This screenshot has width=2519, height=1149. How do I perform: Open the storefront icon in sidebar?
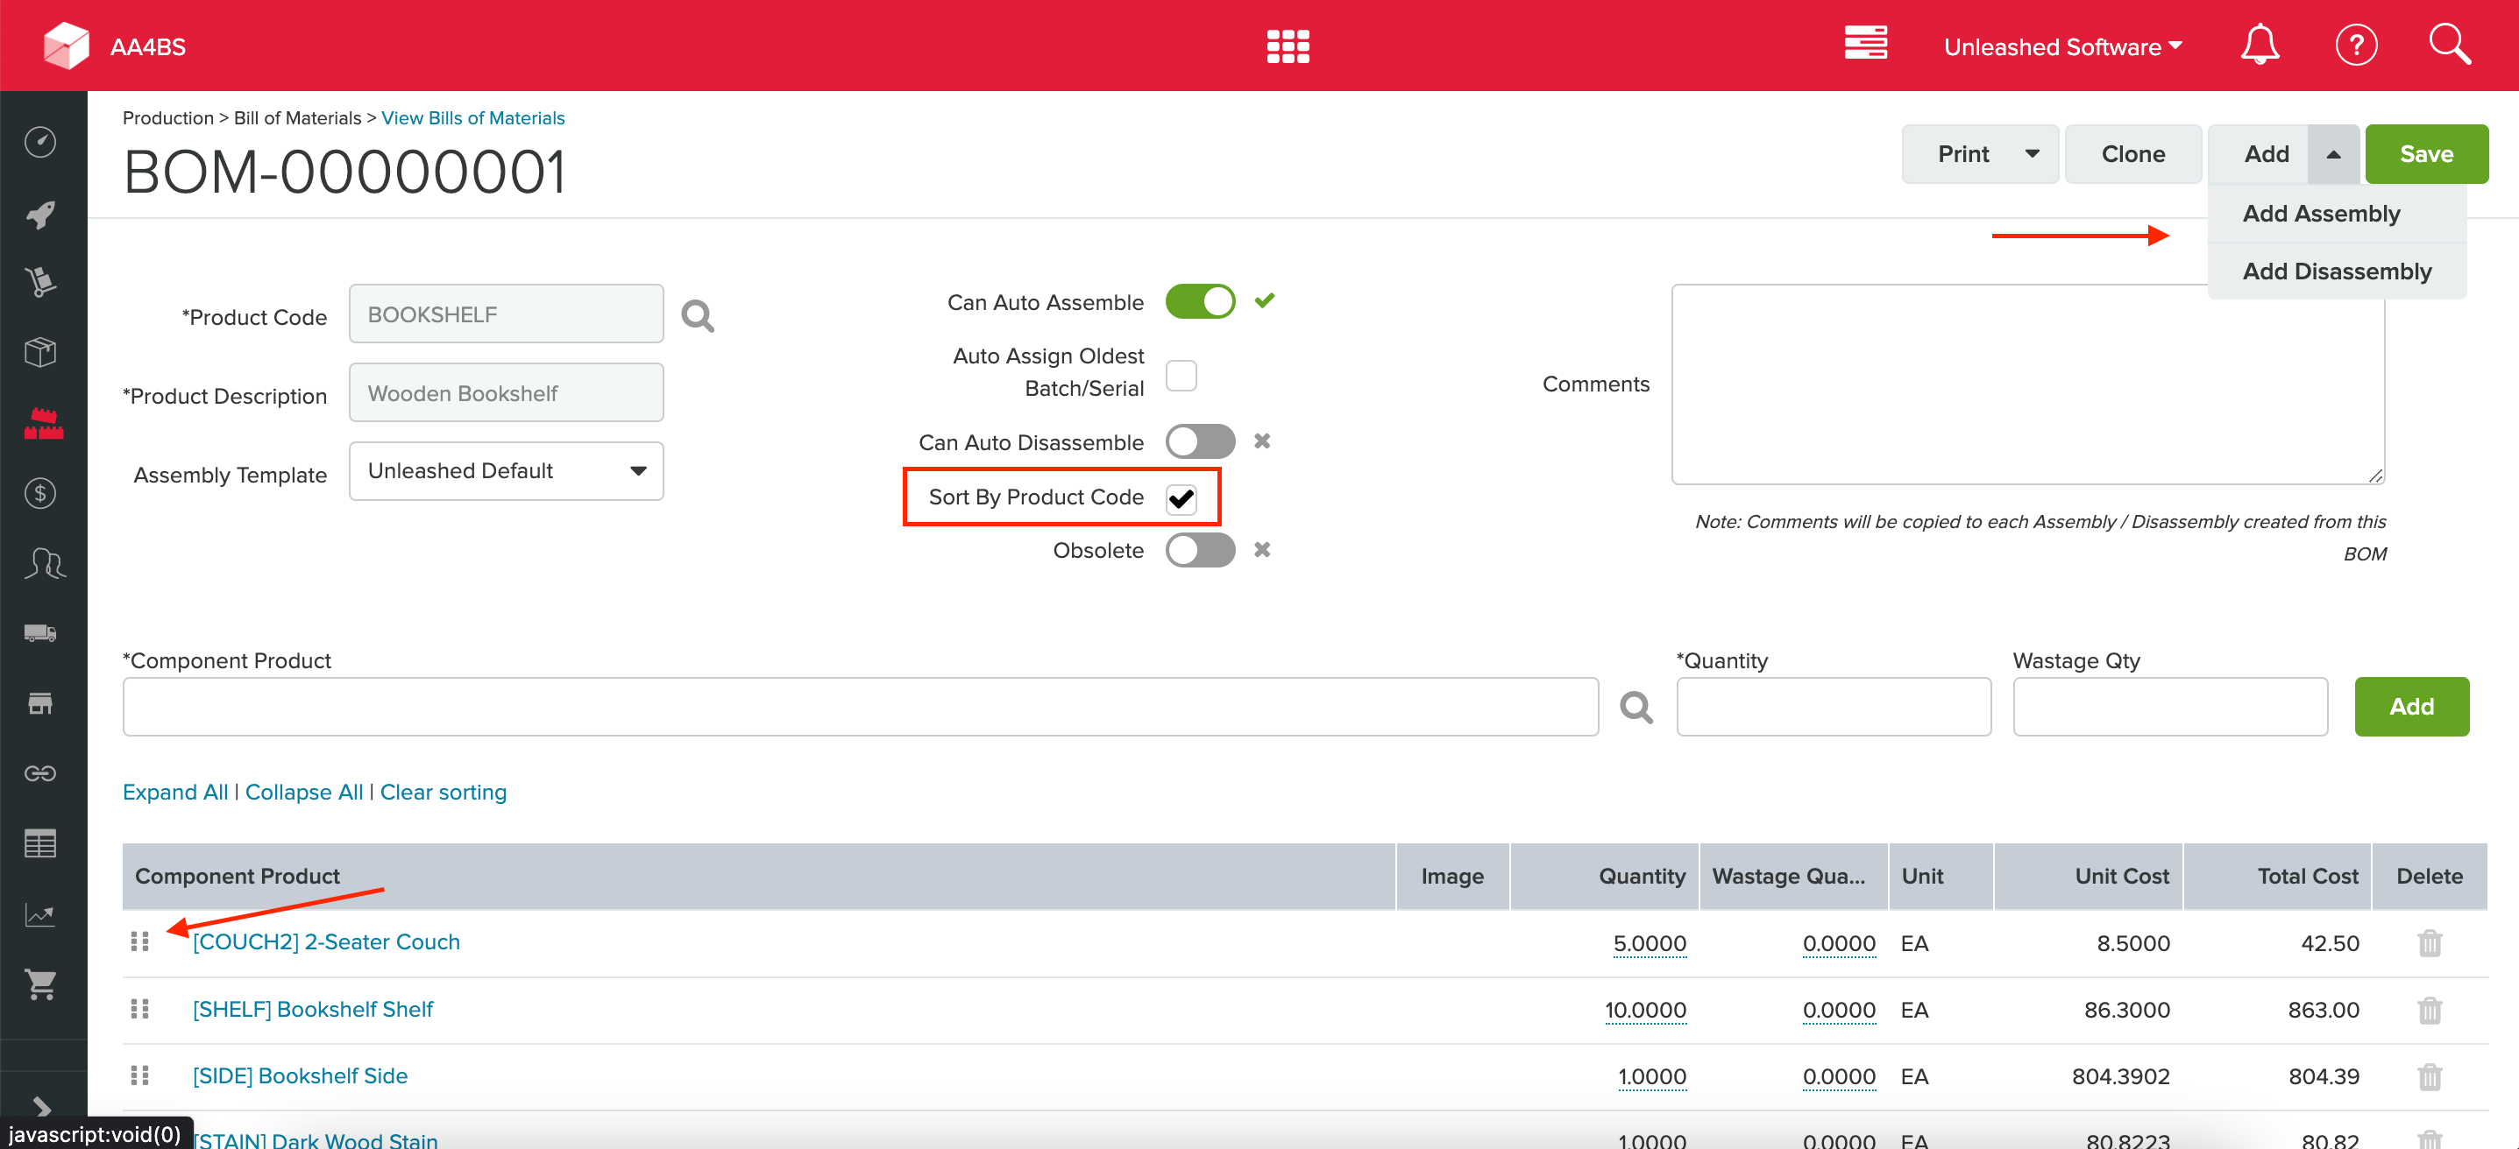[x=40, y=703]
